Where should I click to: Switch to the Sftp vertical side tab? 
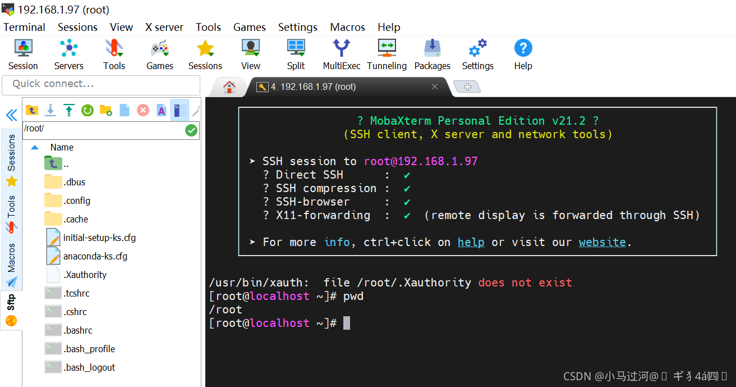(x=11, y=311)
